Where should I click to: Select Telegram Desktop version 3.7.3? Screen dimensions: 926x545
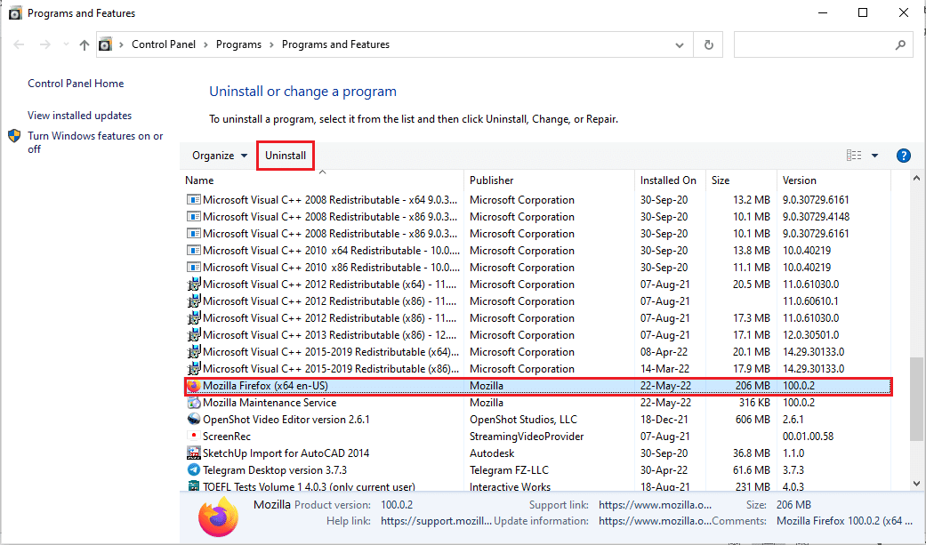pyautogui.click(x=275, y=470)
